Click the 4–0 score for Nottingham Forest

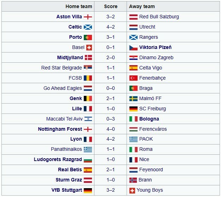(111, 129)
